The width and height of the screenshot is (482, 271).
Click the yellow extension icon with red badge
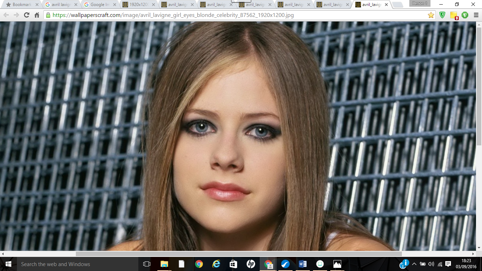(x=454, y=15)
